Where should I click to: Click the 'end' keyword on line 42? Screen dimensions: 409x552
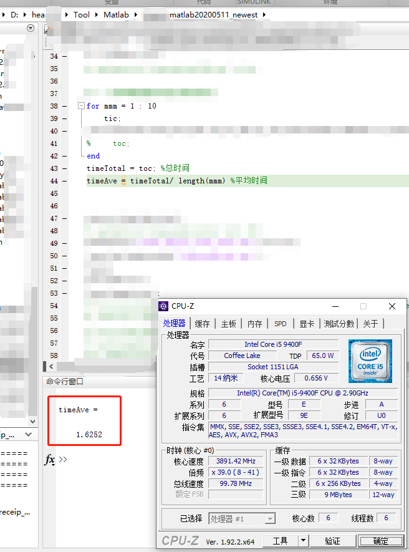click(94, 156)
